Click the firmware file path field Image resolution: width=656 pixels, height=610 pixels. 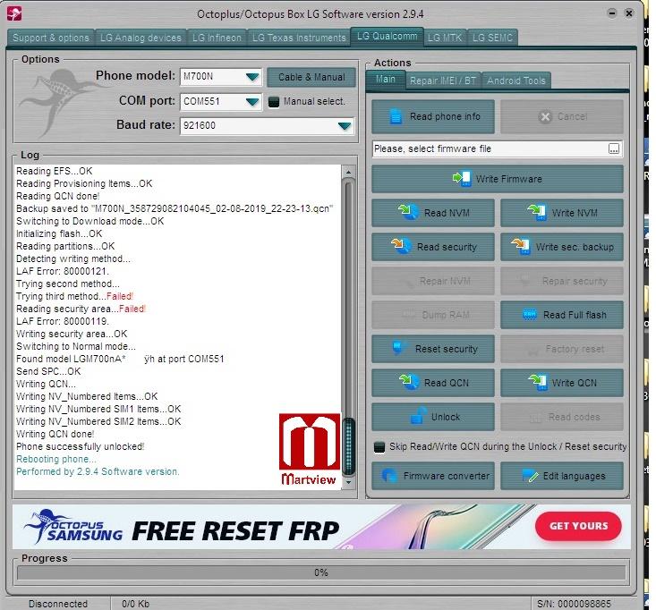tap(490, 148)
